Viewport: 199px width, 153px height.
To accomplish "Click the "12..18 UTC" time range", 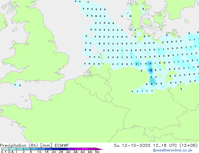I will coord(165,146).
